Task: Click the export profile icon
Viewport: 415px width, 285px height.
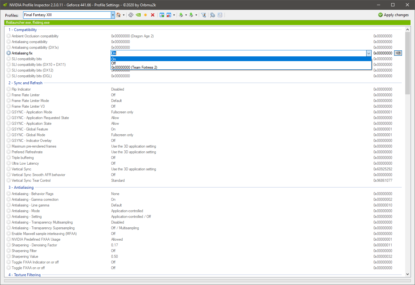Action: 181,15
